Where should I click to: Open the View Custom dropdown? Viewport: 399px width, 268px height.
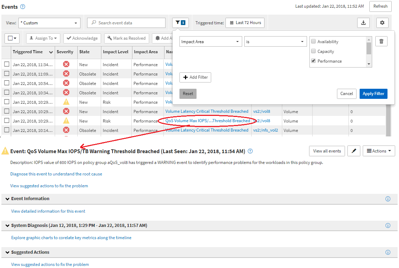[49, 23]
